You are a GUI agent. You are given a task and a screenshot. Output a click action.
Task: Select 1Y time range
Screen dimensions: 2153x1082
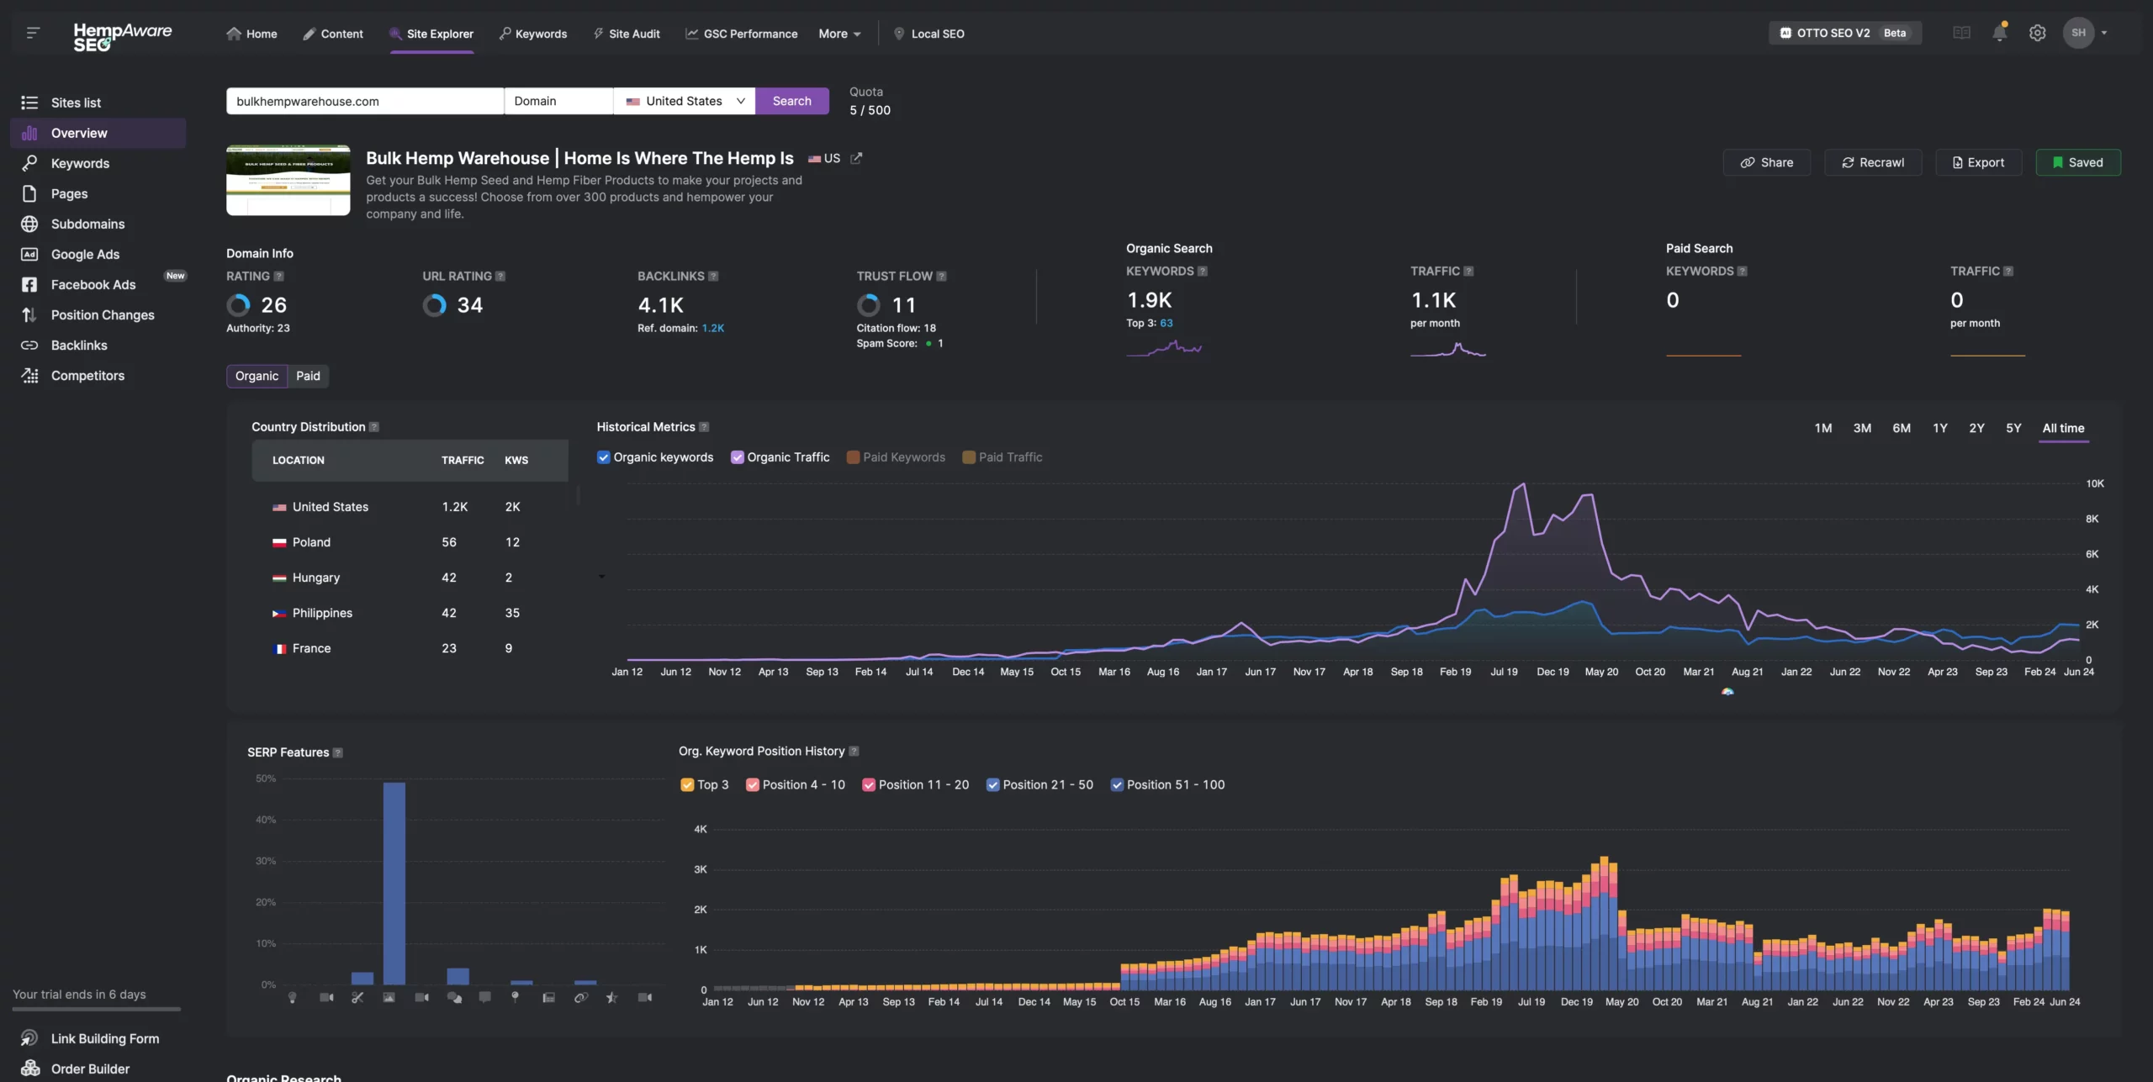click(x=1940, y=428)
